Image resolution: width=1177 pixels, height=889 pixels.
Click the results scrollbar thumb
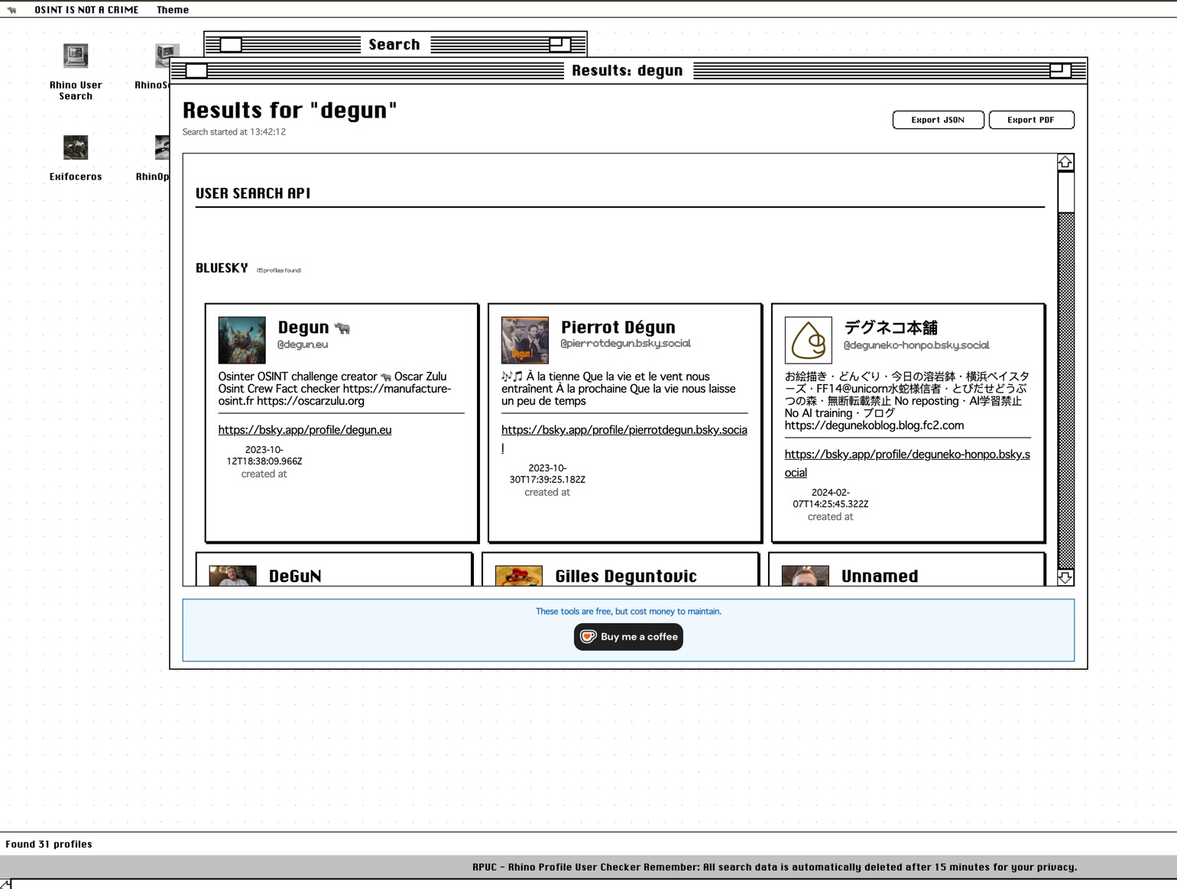1065,192
